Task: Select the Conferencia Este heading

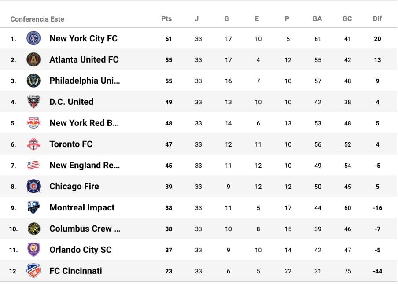Action: [37, 19]
